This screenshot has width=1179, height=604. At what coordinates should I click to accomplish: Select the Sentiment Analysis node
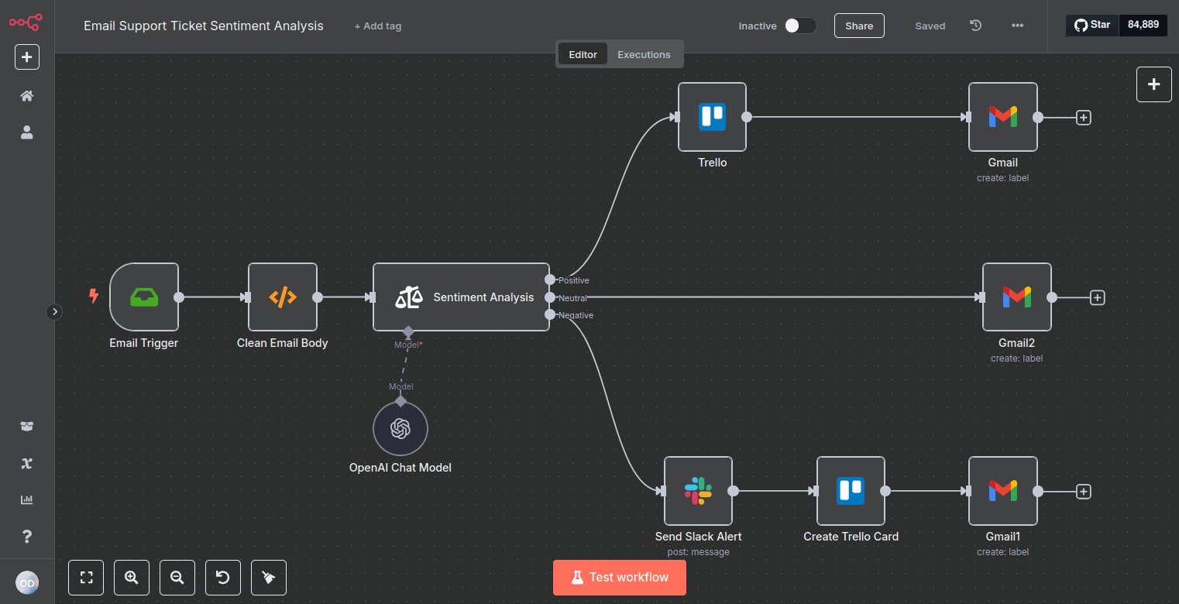click(x=462, y=297)
